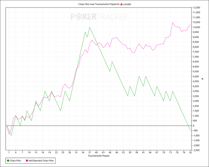Select the Chips Won legend label

15,161
